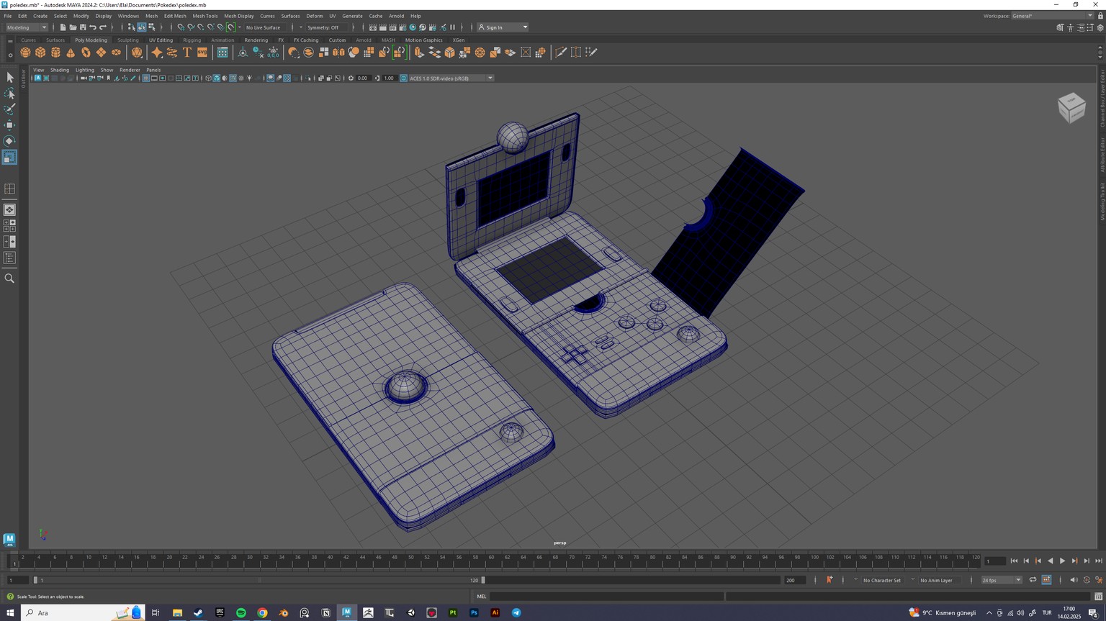Screen dimensions: 1106x621
Task: Pick the Lasso select tool
Action: coord(9,94)
